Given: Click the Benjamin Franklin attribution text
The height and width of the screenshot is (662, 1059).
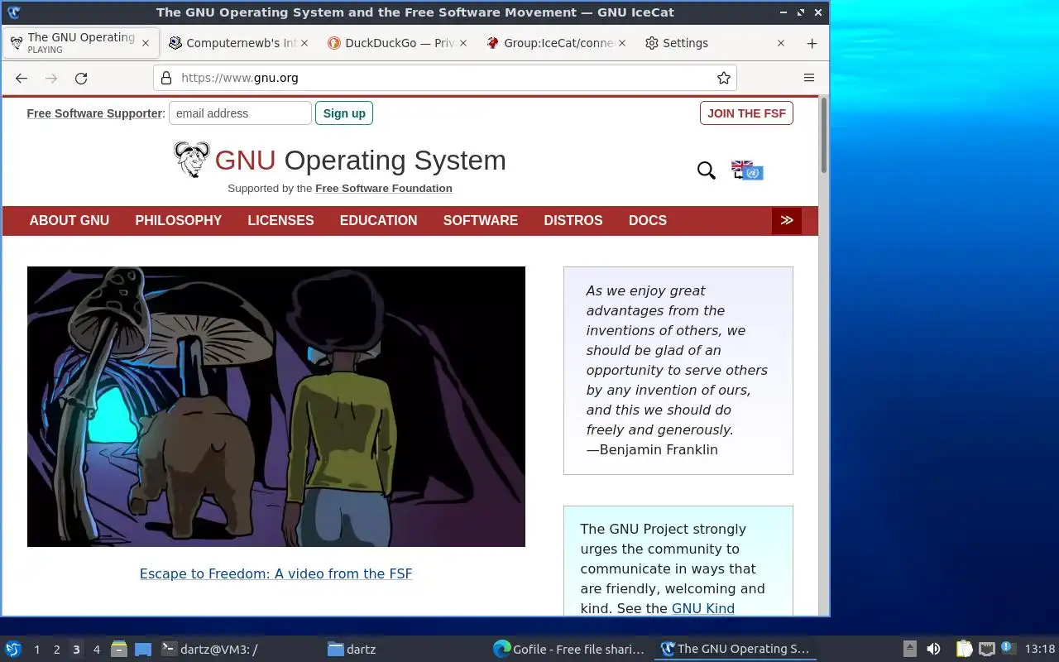Looking at the screenshot, I should (x=652, y=449).
